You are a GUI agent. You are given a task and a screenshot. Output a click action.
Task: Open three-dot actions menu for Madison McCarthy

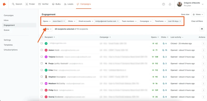click(x=203, y=84)
